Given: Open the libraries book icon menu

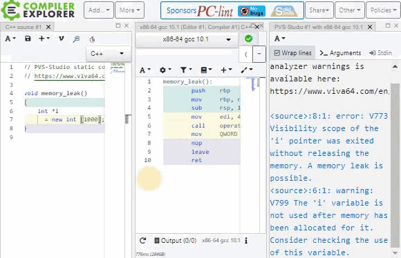Looking at the screenshot, I should click(206, 70).
